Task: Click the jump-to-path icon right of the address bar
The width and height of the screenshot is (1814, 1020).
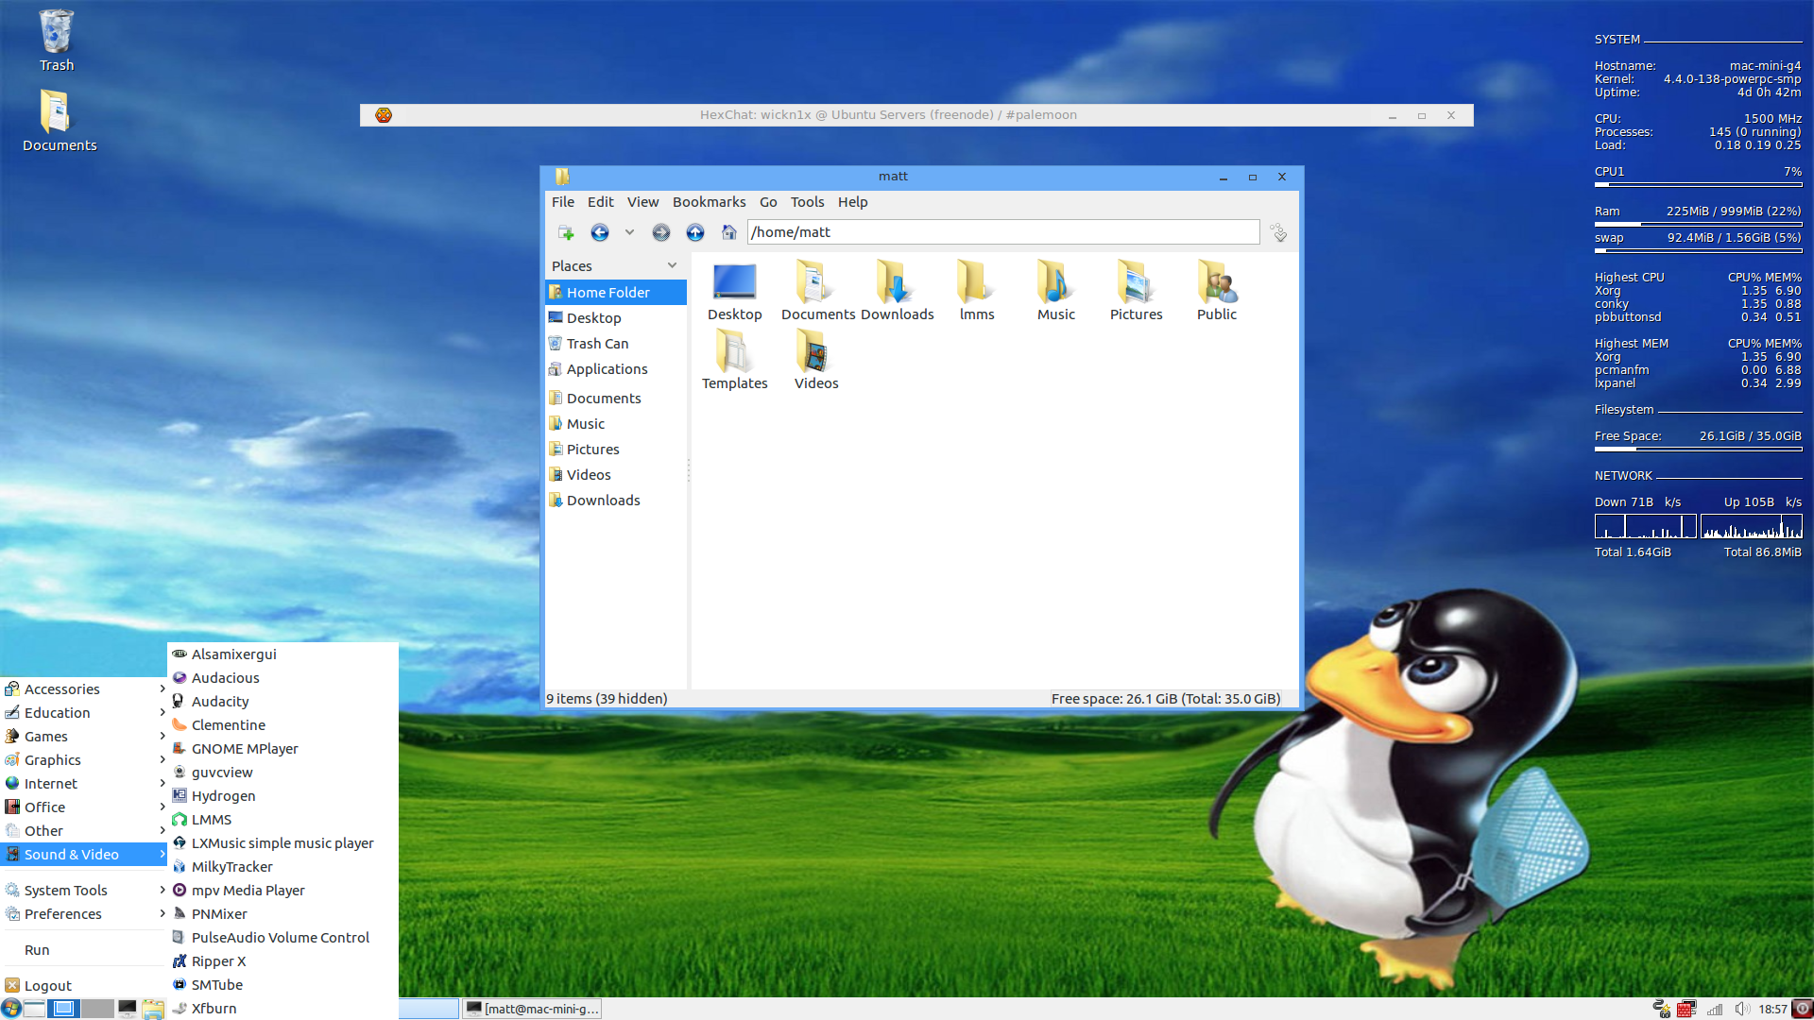Action: [1278, 232]
